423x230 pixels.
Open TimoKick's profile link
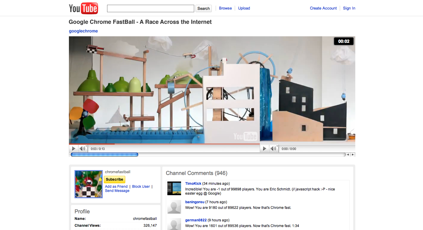pyautogui.click(x=193, y=184)
